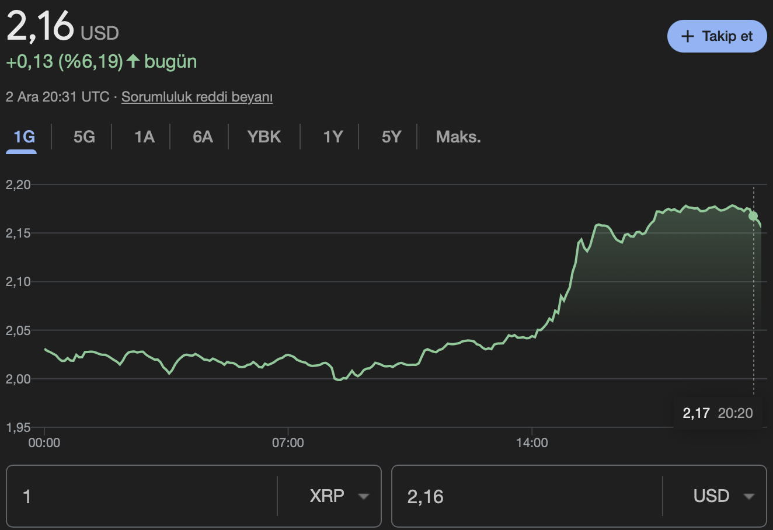Select the currently active 1G tab
The image size is (773, 530).
tap(21, 137)
